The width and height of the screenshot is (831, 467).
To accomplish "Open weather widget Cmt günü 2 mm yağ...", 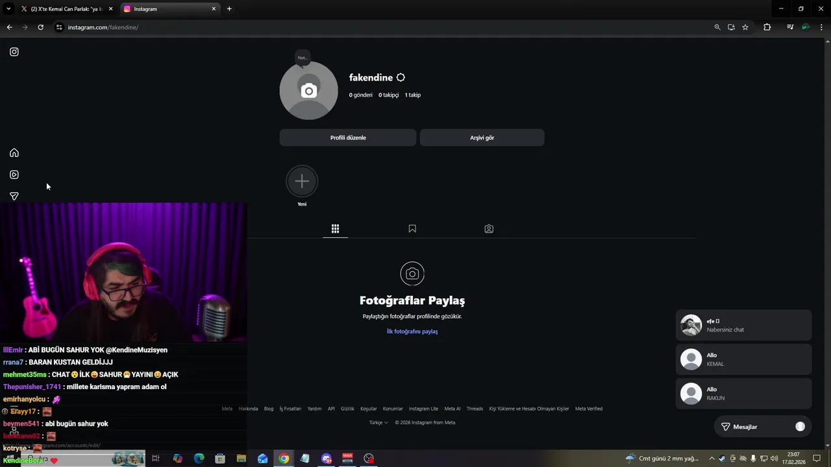I will tap(662, 459).
